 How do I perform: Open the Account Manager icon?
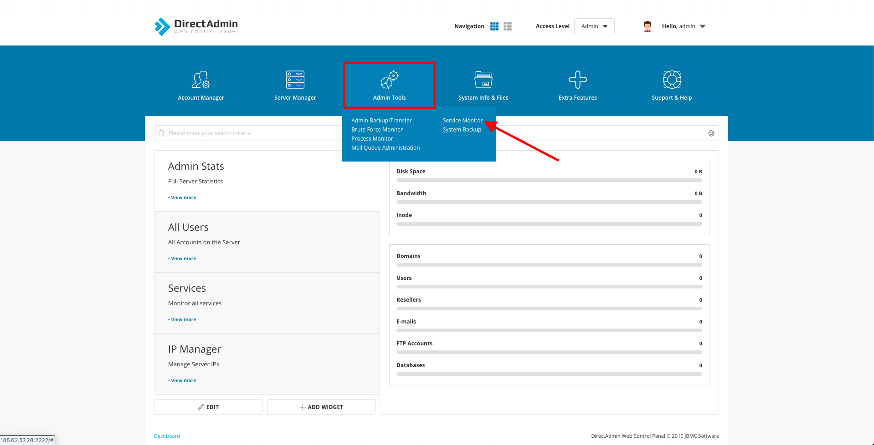click(x=201, y=80)
